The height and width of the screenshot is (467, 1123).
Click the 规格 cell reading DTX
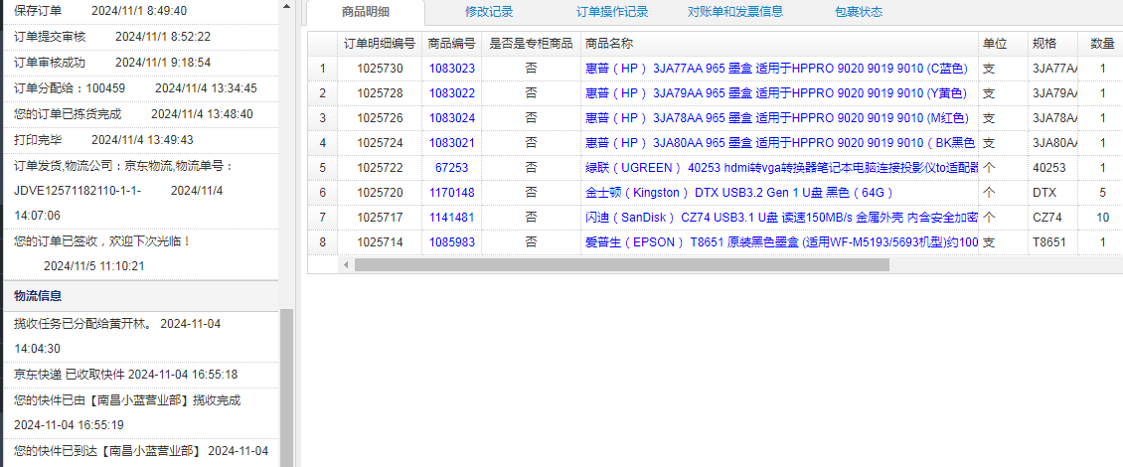(1052, 193)
